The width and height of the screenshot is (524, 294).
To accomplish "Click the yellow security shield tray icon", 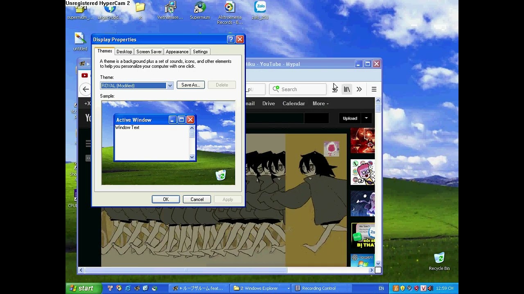I will [402, 288].
